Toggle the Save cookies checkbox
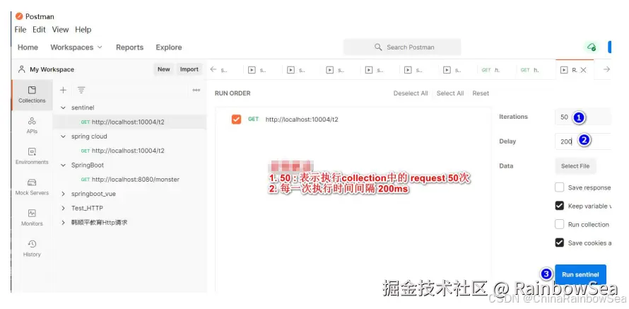This screenshot has height=309, width=629. click(559, 243)
